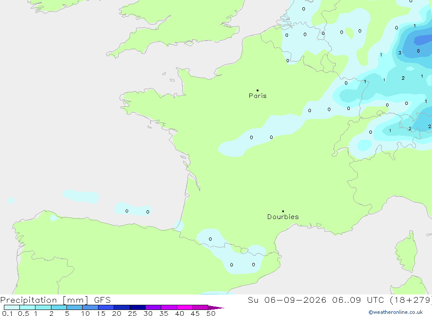The height and width of the screenshot is (316, 432).
Task: Click the Paris city label
Action: point(257,96)
